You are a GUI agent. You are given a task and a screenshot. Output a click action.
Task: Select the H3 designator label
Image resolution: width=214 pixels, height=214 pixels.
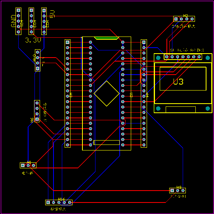(x=71, y=95)
